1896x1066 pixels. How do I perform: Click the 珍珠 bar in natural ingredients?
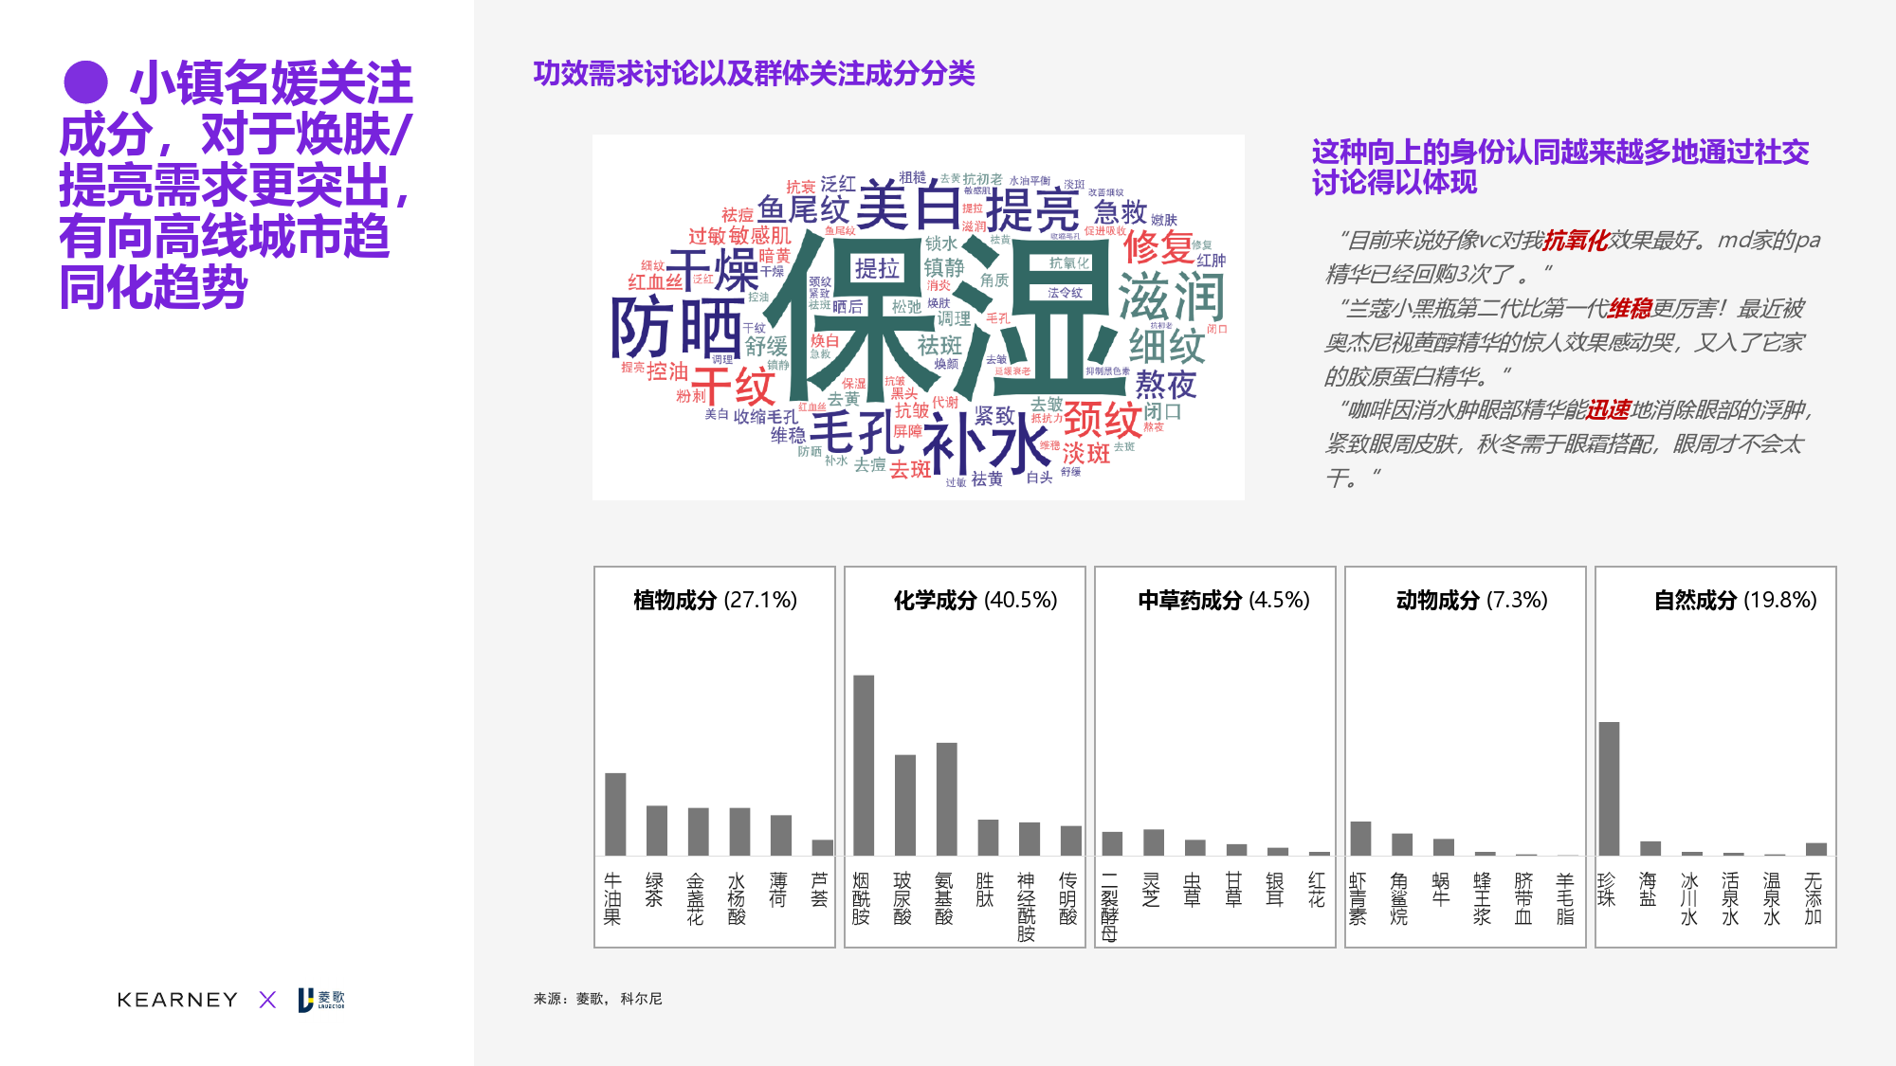pos(1609,788)
